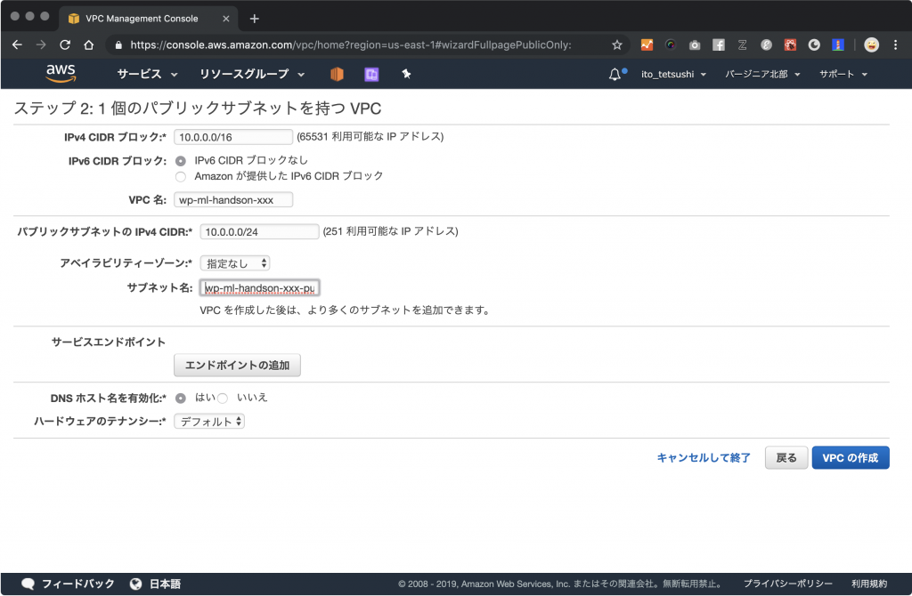This screenshot has height=596, width=912.
Task: Click the blue square extension icon
Action: [837, 44]
